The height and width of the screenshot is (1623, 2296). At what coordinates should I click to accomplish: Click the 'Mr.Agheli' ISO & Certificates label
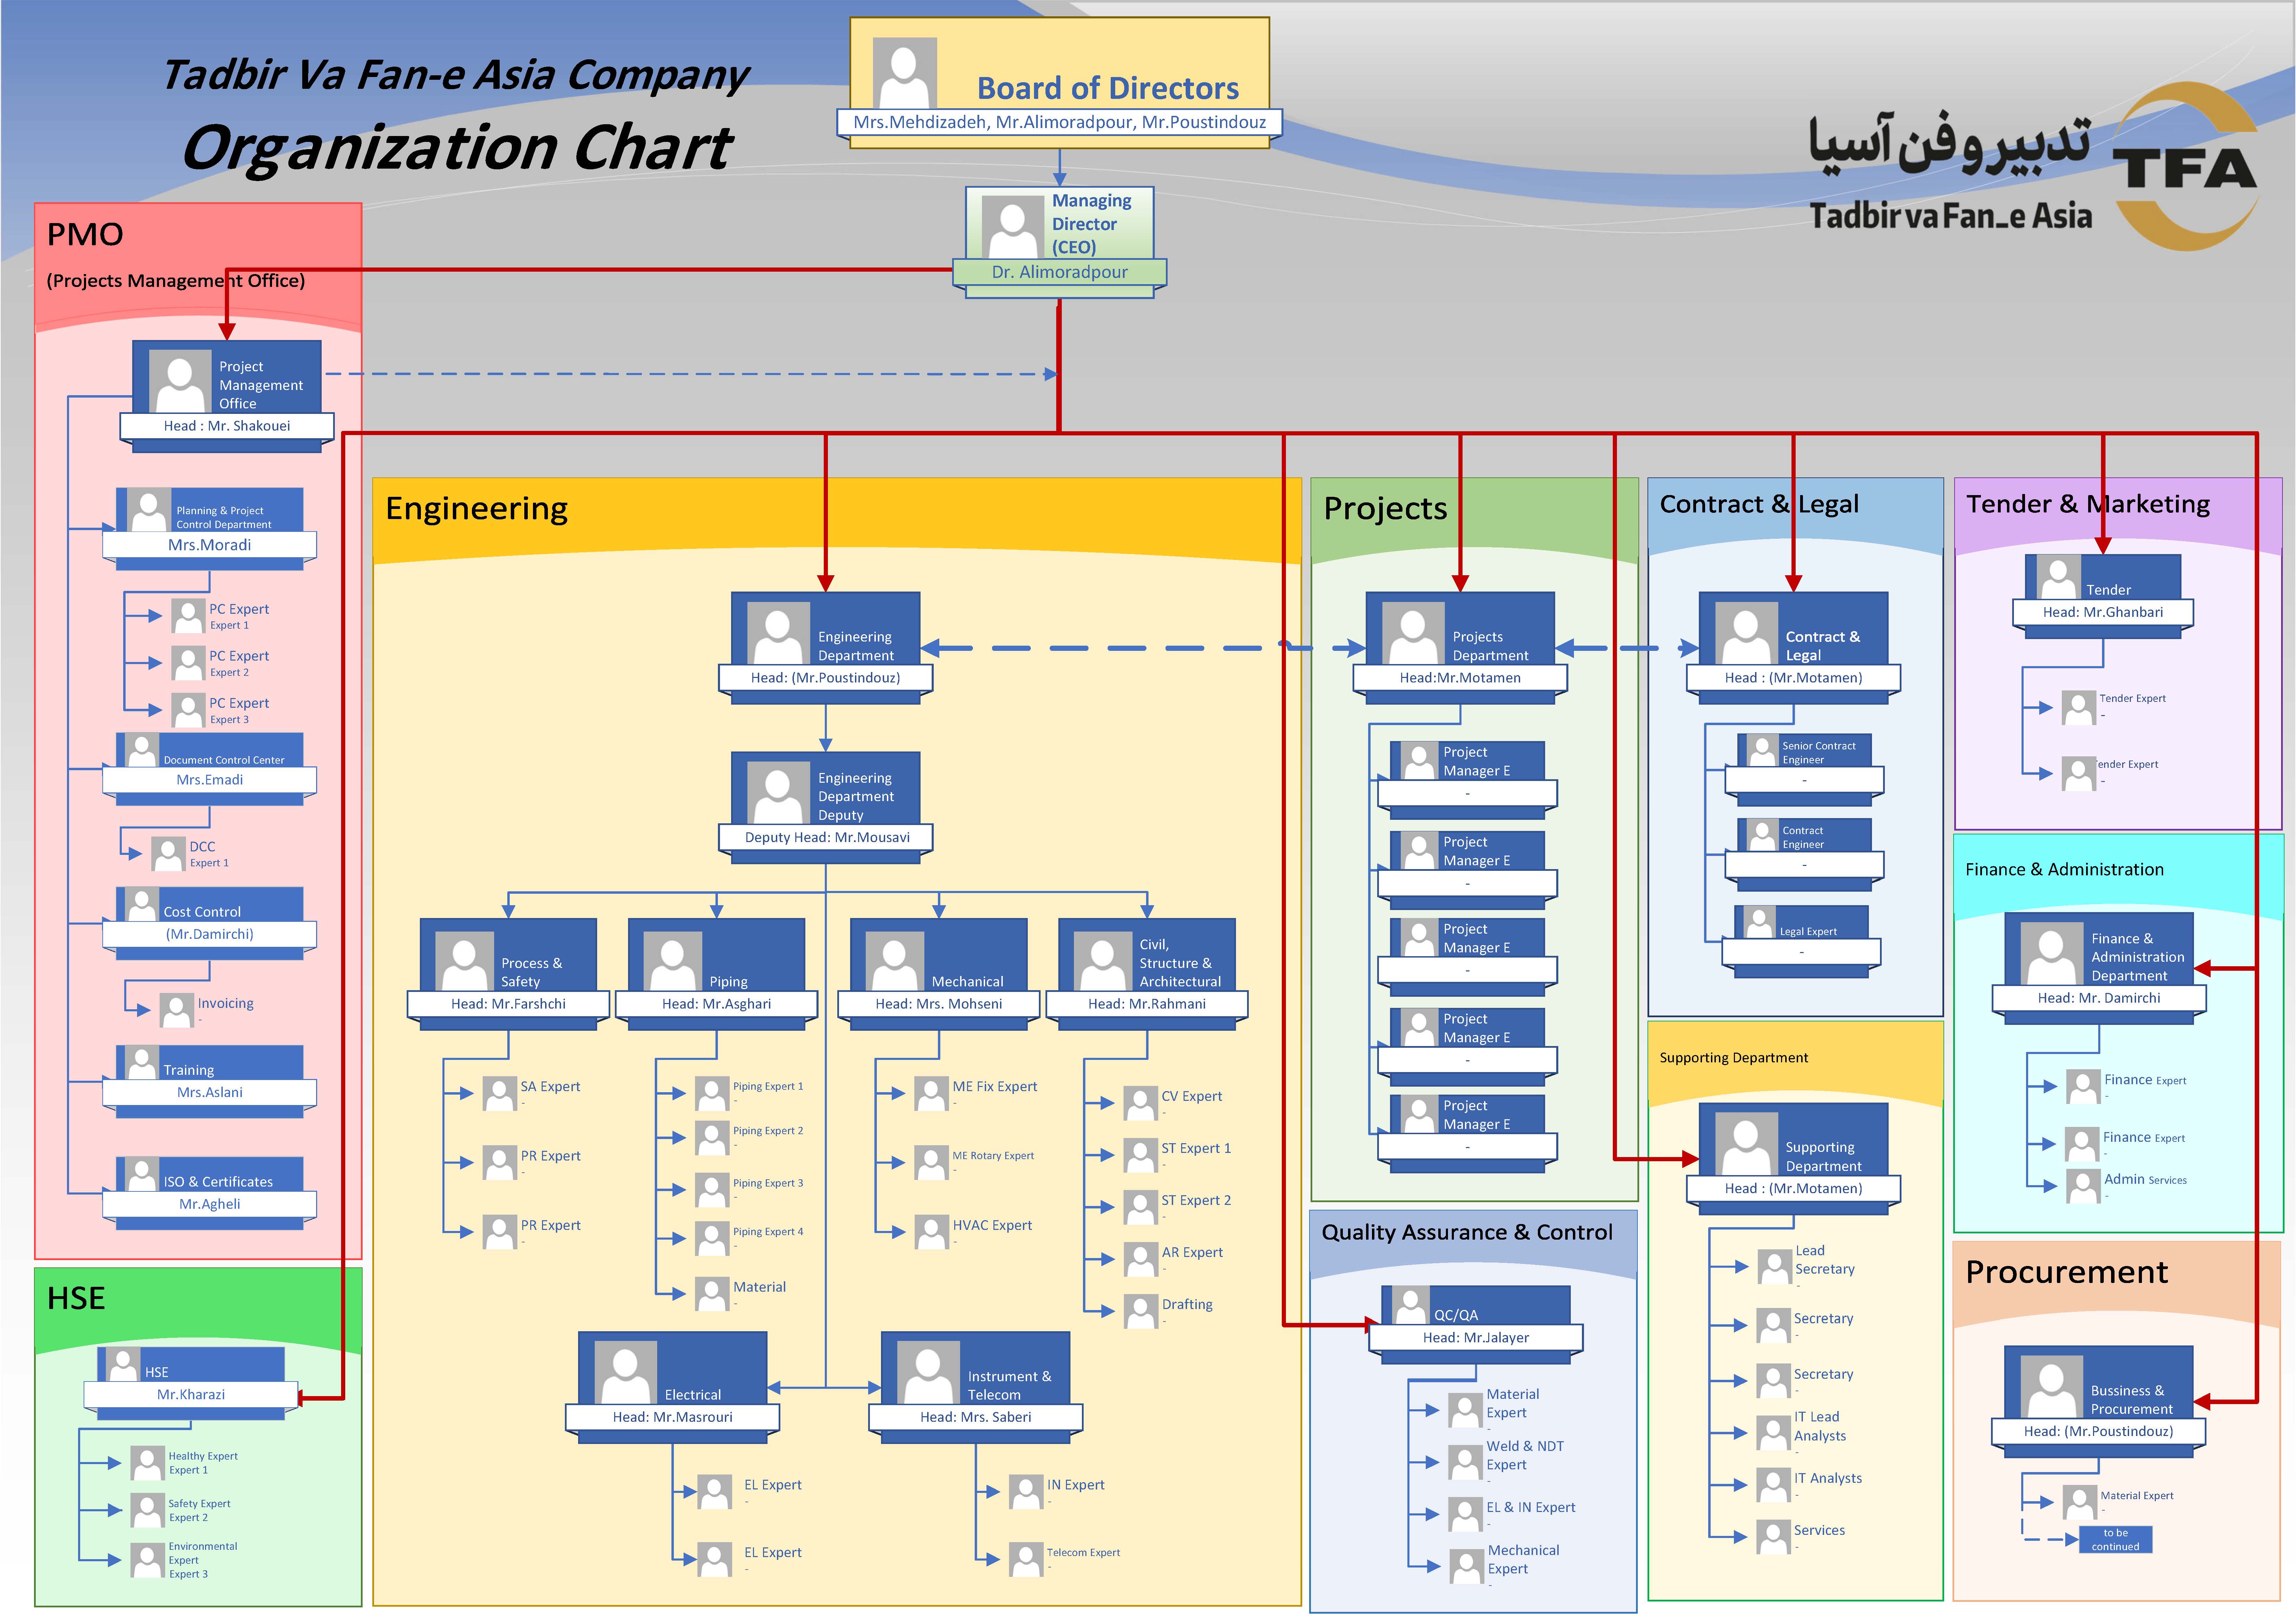coord(210,1204)
